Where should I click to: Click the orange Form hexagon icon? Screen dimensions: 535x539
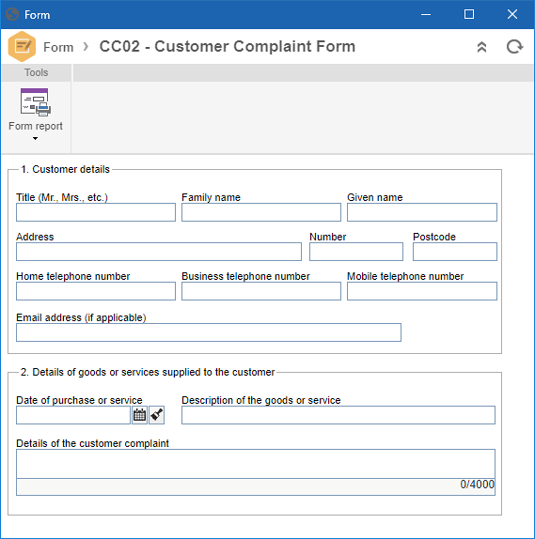tap(22, 46)
